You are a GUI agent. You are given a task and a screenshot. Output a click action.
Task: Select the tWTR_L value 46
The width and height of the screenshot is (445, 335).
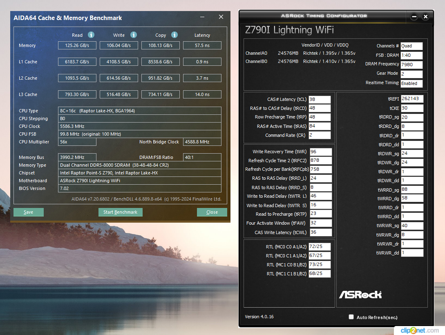pyautogui.click(x=321, y=196)
